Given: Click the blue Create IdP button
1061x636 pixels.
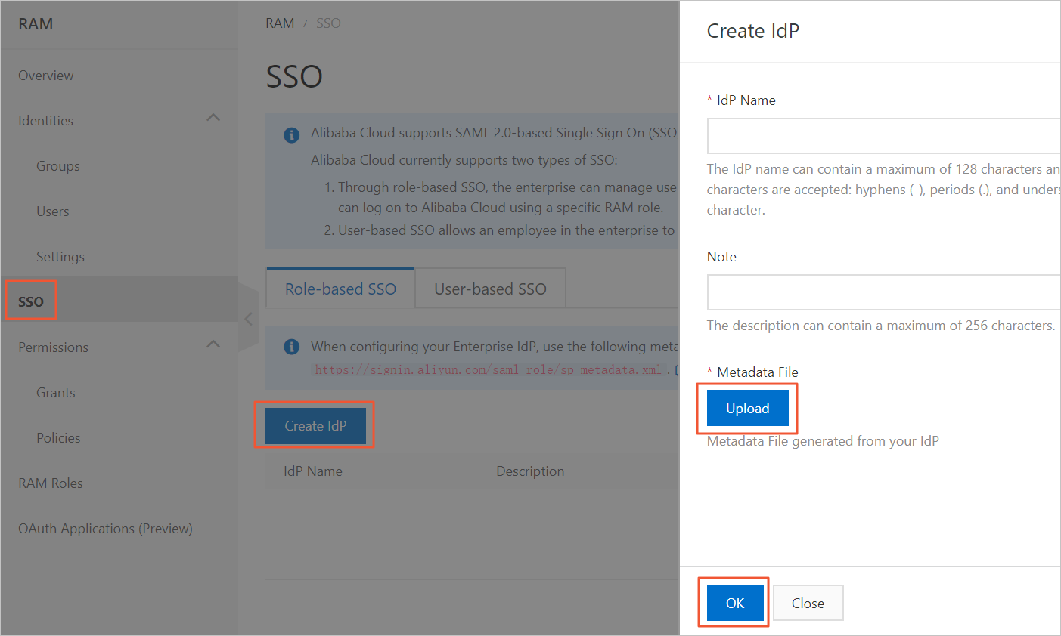Looking at the screenshot, I should coord(315,426).
